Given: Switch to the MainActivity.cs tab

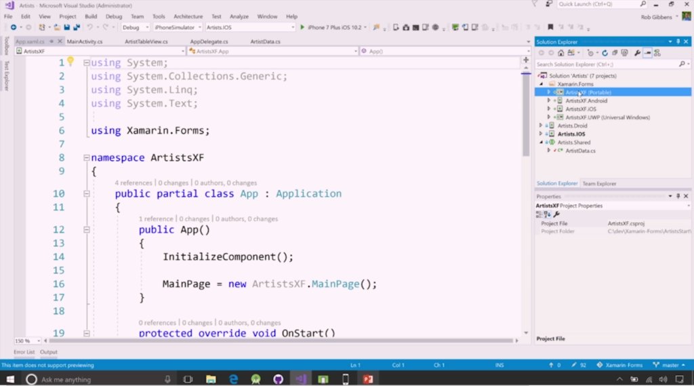Looking at the screenshot, I should pos(85,41).
